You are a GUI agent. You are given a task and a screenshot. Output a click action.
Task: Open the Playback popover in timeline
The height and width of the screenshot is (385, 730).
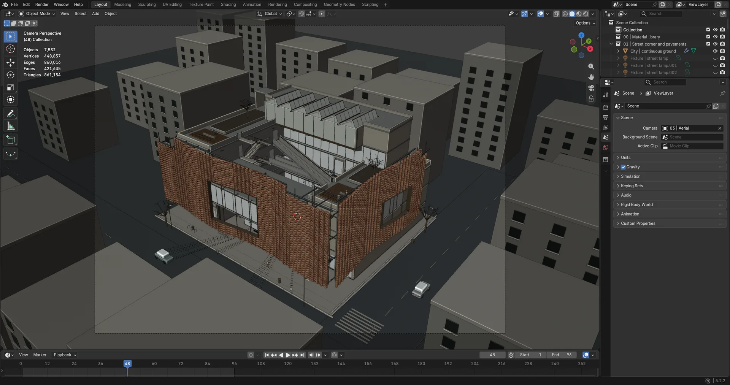pyautogui.click(x=65, y=355)
